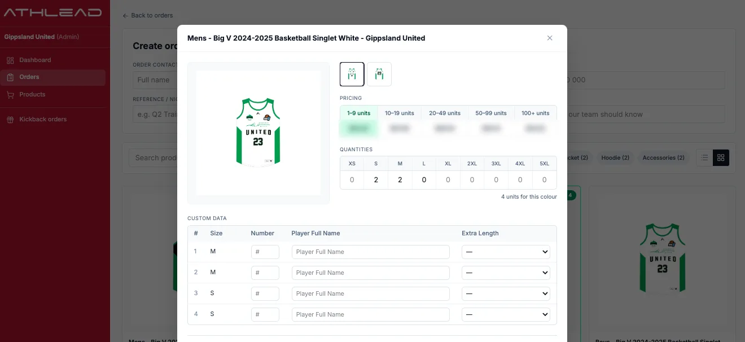Close the product modal with X icon
Image resolution: width=745 pixels, height=342 pixels.
click(x=550, y=38)
